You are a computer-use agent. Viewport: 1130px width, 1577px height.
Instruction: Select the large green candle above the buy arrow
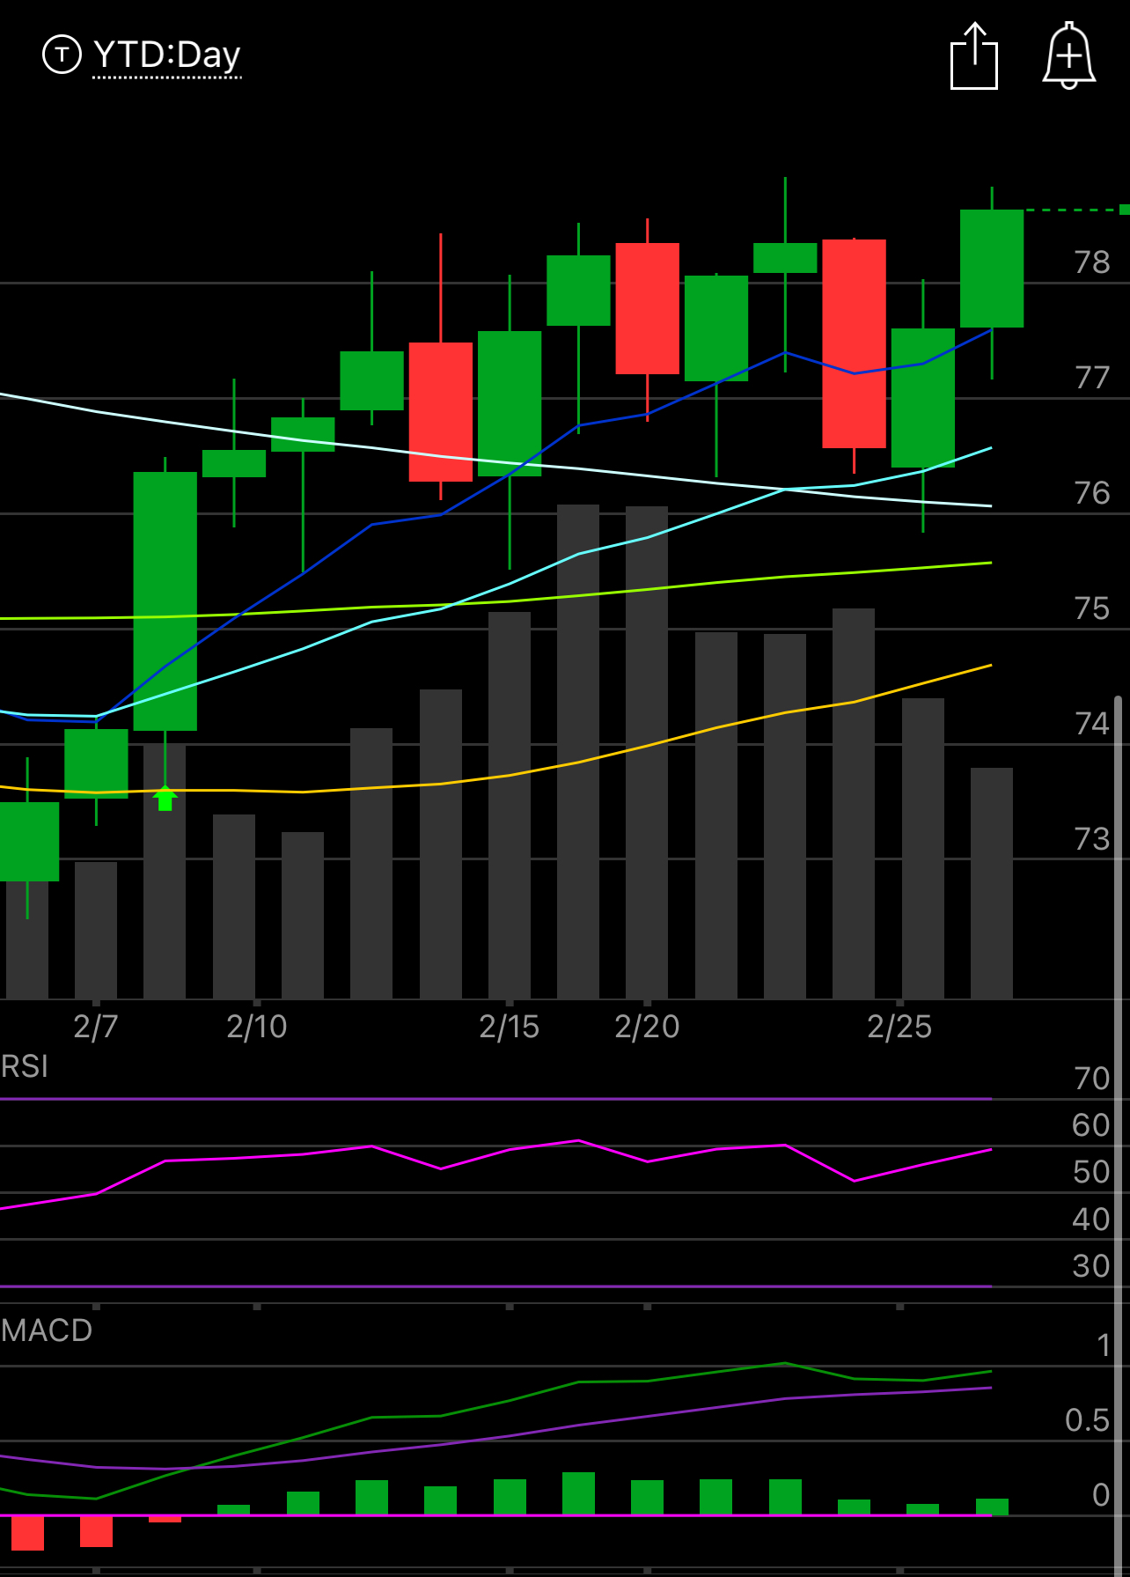(165, 601)
